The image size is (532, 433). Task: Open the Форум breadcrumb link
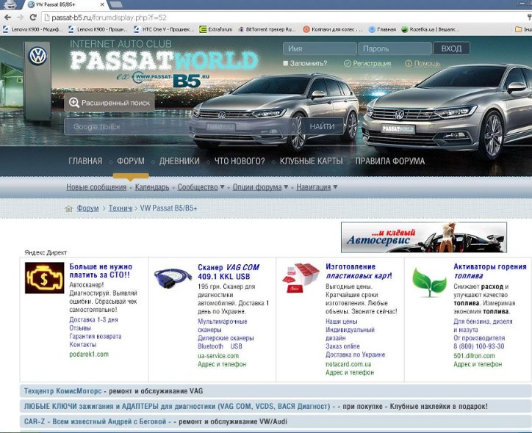pos(87,208)
